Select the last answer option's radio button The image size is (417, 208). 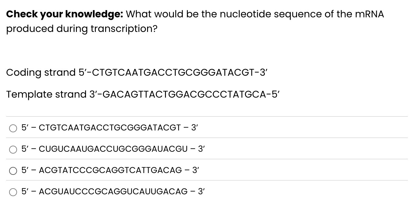(x=13, y=192)
